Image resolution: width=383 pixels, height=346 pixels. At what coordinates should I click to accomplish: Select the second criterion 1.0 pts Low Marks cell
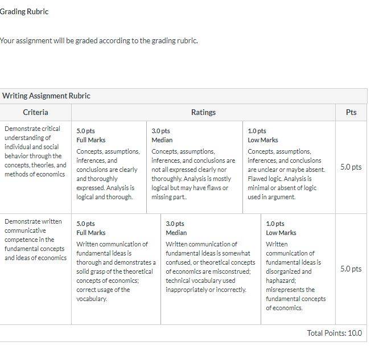(x=298, y=269)
